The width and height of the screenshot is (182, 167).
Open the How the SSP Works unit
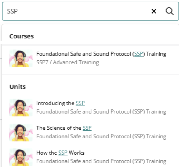tap(60, 153)
